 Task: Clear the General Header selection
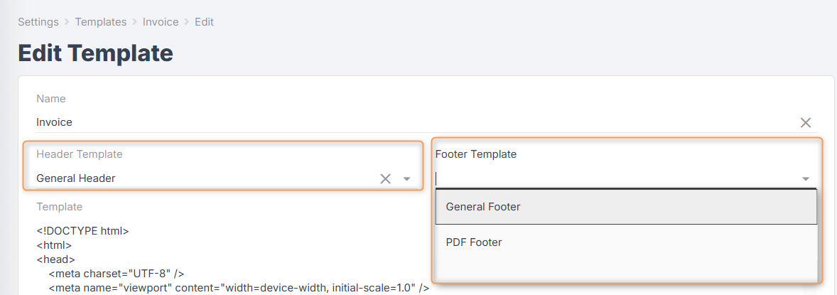(x=385, y=178)
